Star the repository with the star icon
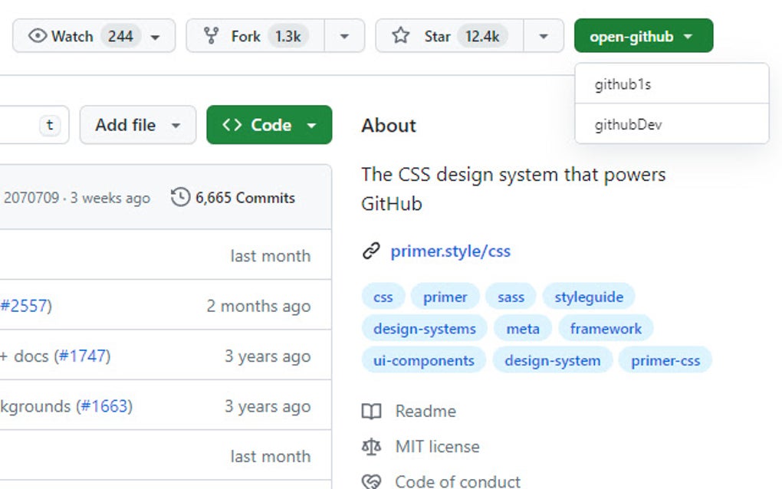The width and height of the screenshot is (782, 489). tap(400, 36)
